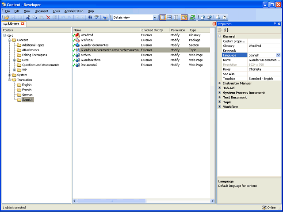The image size is (283, 212).
Task: Expand the Job Aid properties section
Action: (220, 88)
